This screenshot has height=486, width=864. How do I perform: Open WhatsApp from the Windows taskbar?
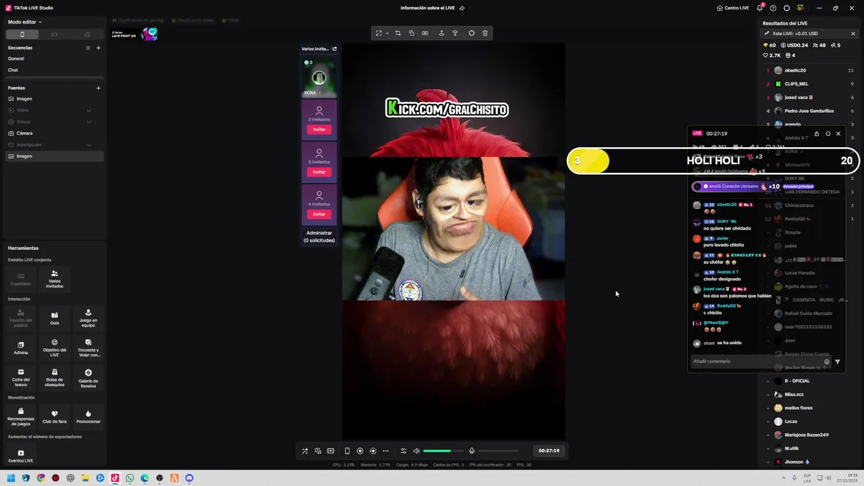pyautogui.click(x=130, y=478)
